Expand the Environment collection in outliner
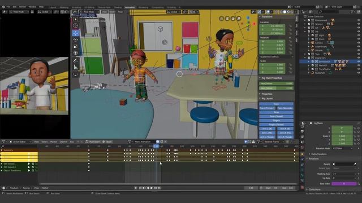Screen dimensions: 362x203 305,20
